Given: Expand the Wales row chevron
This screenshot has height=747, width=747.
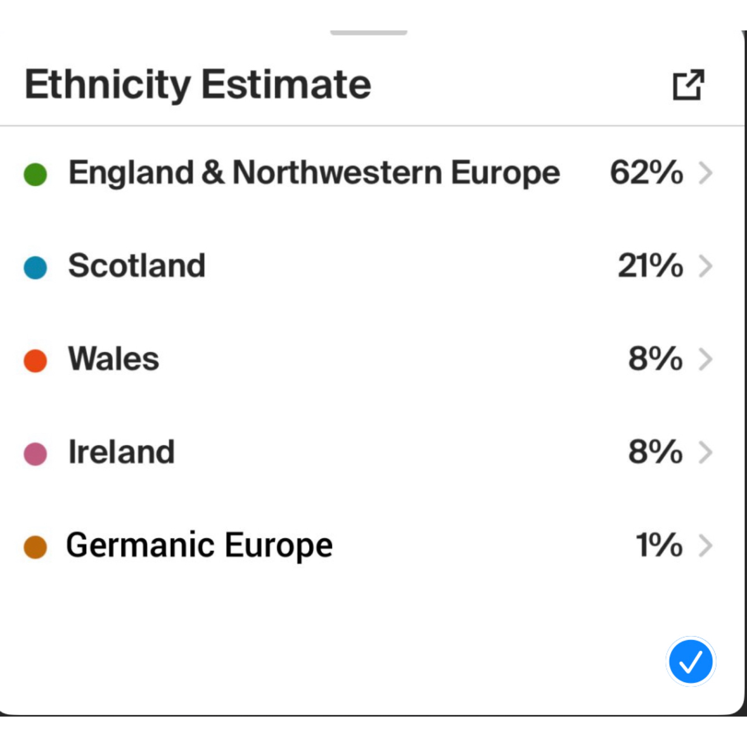Looking at the screenshot, I should pyautogui.click(x=706, y=359).
